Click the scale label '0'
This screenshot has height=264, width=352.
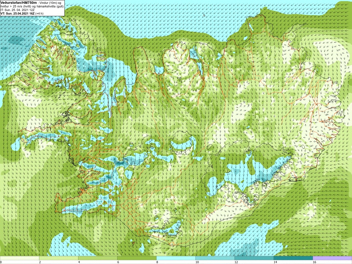tap(1, 262)
